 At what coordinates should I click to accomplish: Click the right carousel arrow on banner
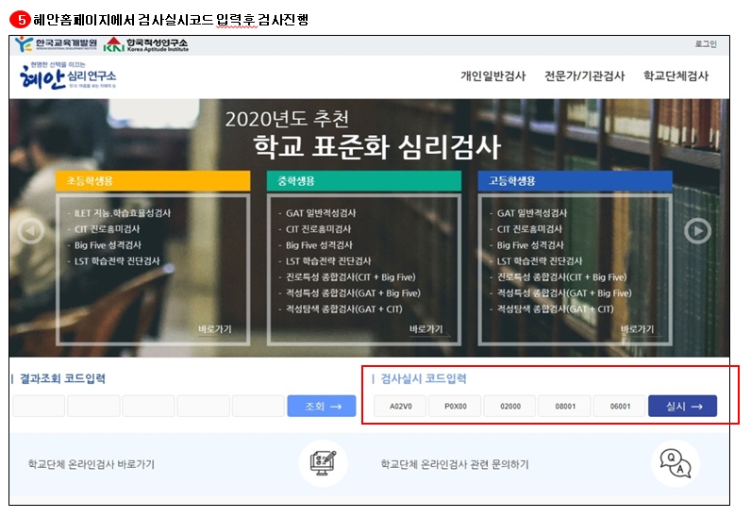(x=697, y=230)
